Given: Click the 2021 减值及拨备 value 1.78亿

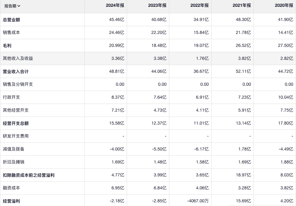Looking at the screenshot, I should pyautogui.click(x=245, y=149).
